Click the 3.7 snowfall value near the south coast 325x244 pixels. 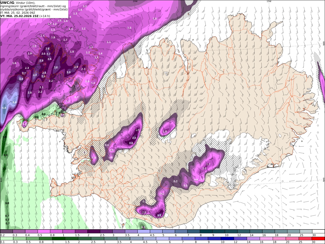tap(159, 216)
